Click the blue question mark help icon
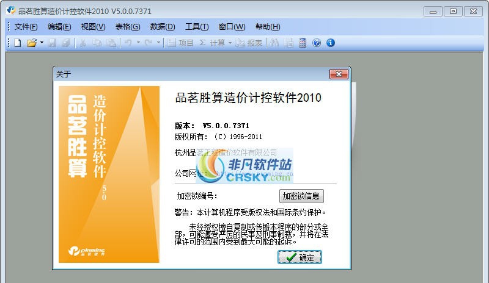The height and width of the screenshot is (283, 489). (x=317, y=43)
